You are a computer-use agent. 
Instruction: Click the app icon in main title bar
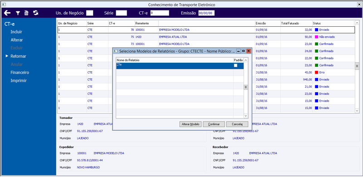(x=4, y=5)
